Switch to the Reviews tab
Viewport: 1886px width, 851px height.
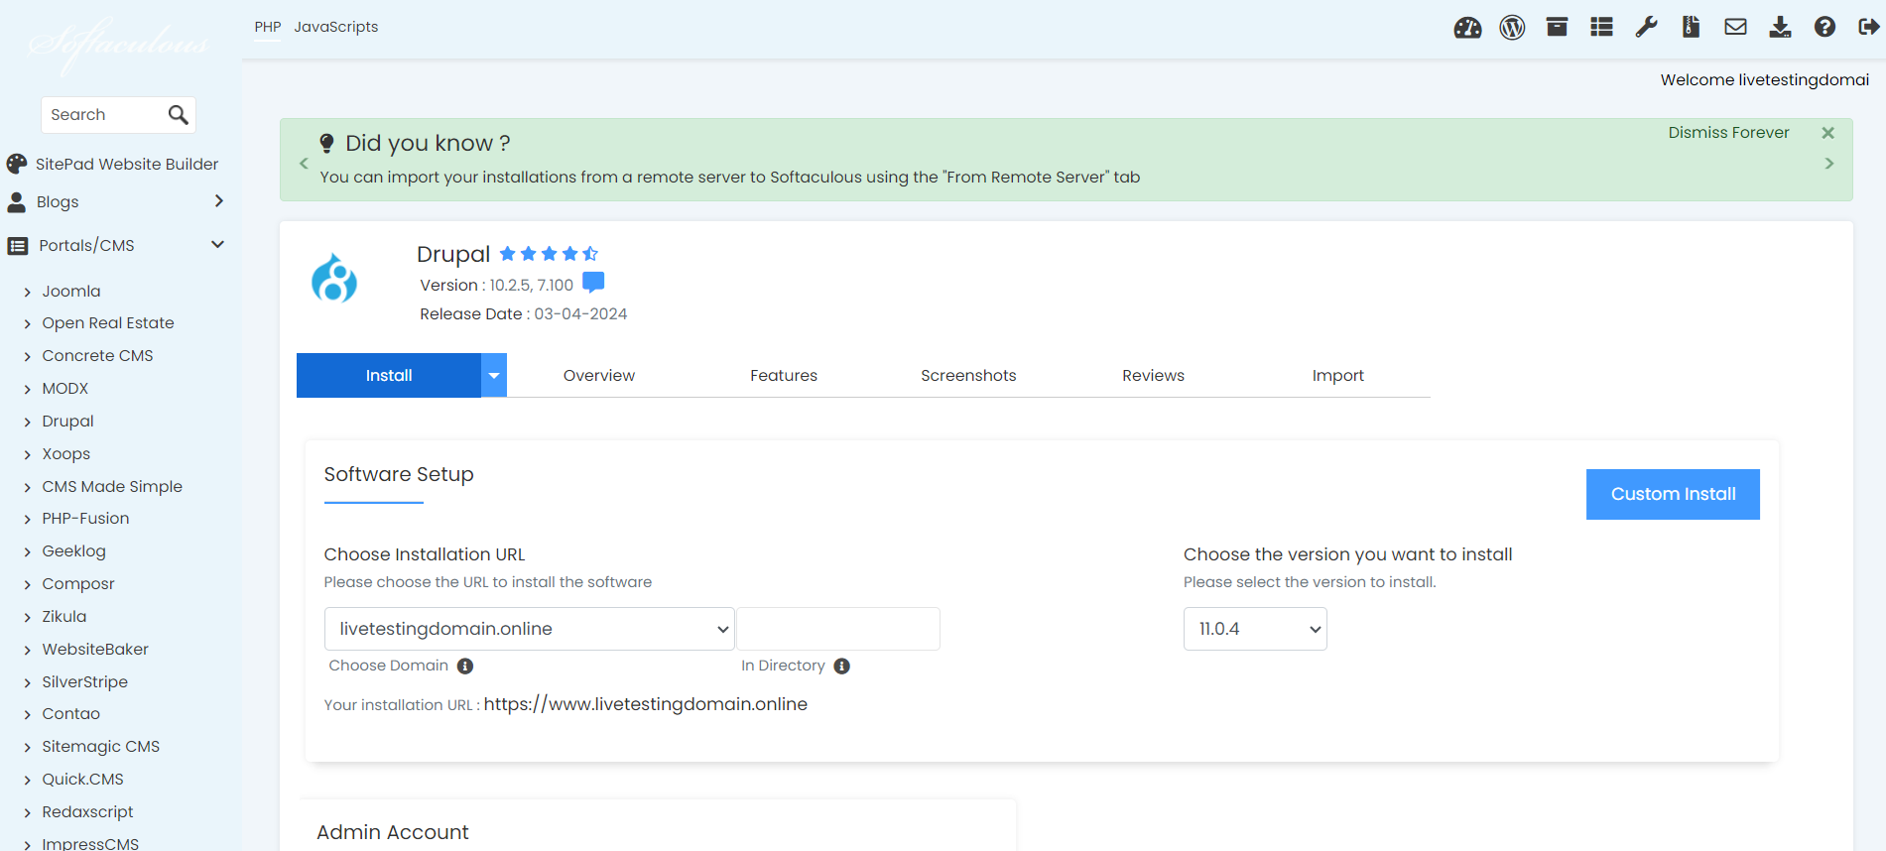tap(1153, 376)
